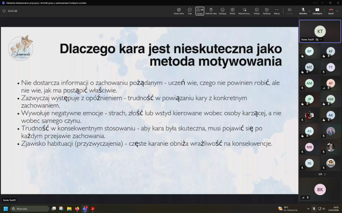The image size is (342, 213).
Task: Open the Zareaguj reactions menu
Action: click(x=222, y=11)
